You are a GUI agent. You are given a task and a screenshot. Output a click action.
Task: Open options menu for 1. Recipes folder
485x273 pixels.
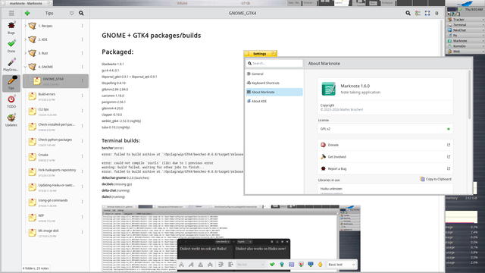[x=83, y=26]
